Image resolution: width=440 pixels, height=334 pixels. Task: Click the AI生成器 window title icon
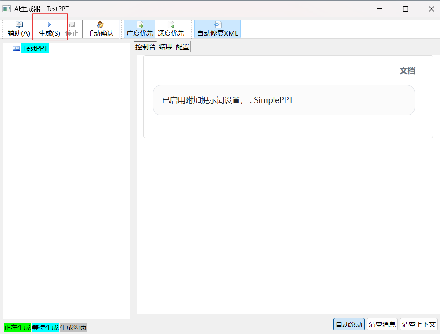(7, 9)
